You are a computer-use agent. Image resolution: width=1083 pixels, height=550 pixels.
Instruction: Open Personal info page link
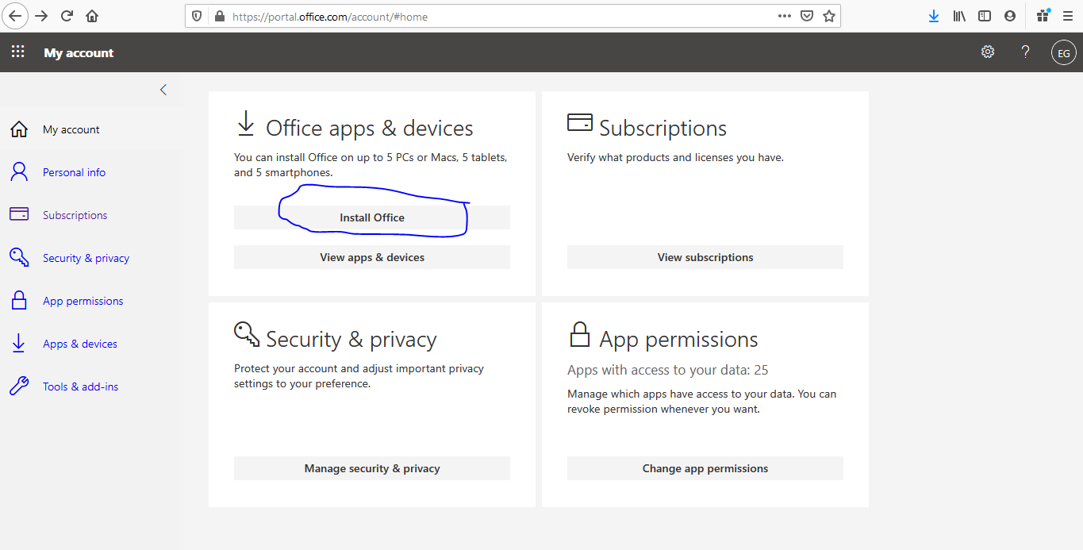pyautogui.click(x=74, y=172)
